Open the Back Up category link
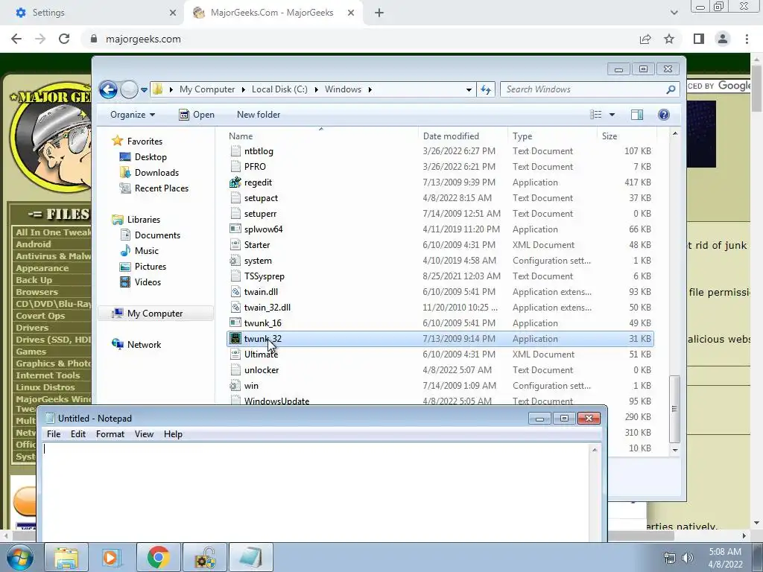The image size is (763, 572). (34, 280)
